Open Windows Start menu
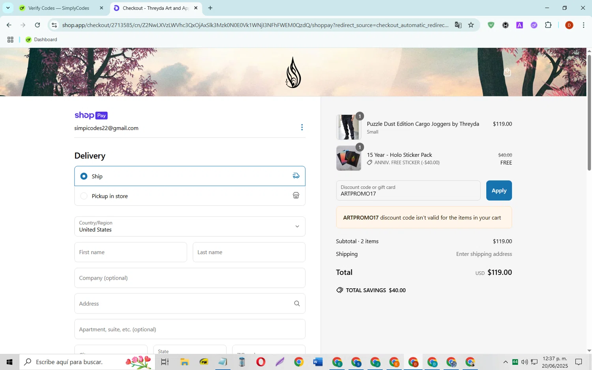 pyautogui.click(x=9, y=362)
